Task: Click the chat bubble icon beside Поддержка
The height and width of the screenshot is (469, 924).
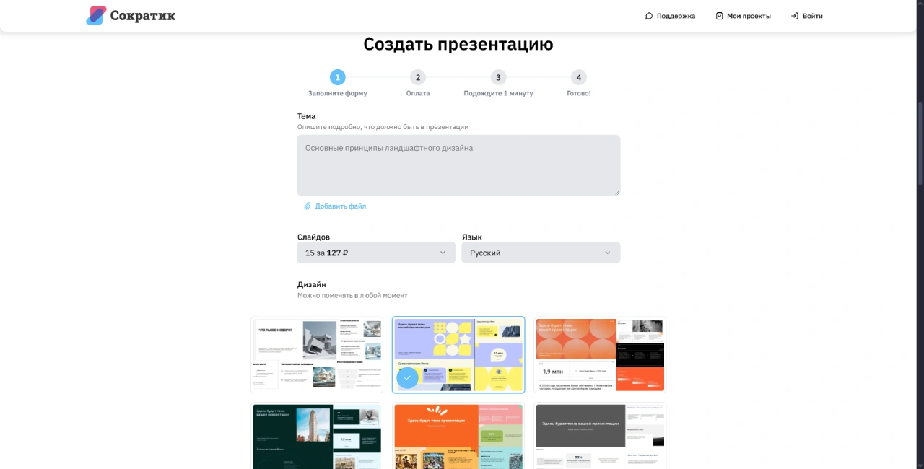Action: [x=649, y=15]
